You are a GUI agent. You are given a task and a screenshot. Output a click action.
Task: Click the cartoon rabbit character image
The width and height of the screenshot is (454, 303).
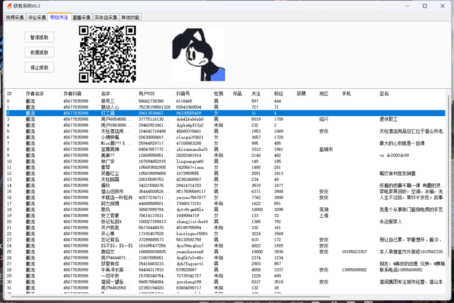tap(198, 55)
